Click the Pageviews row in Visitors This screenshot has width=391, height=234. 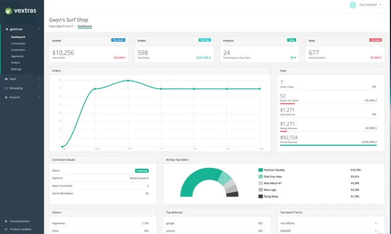point(100,223)
